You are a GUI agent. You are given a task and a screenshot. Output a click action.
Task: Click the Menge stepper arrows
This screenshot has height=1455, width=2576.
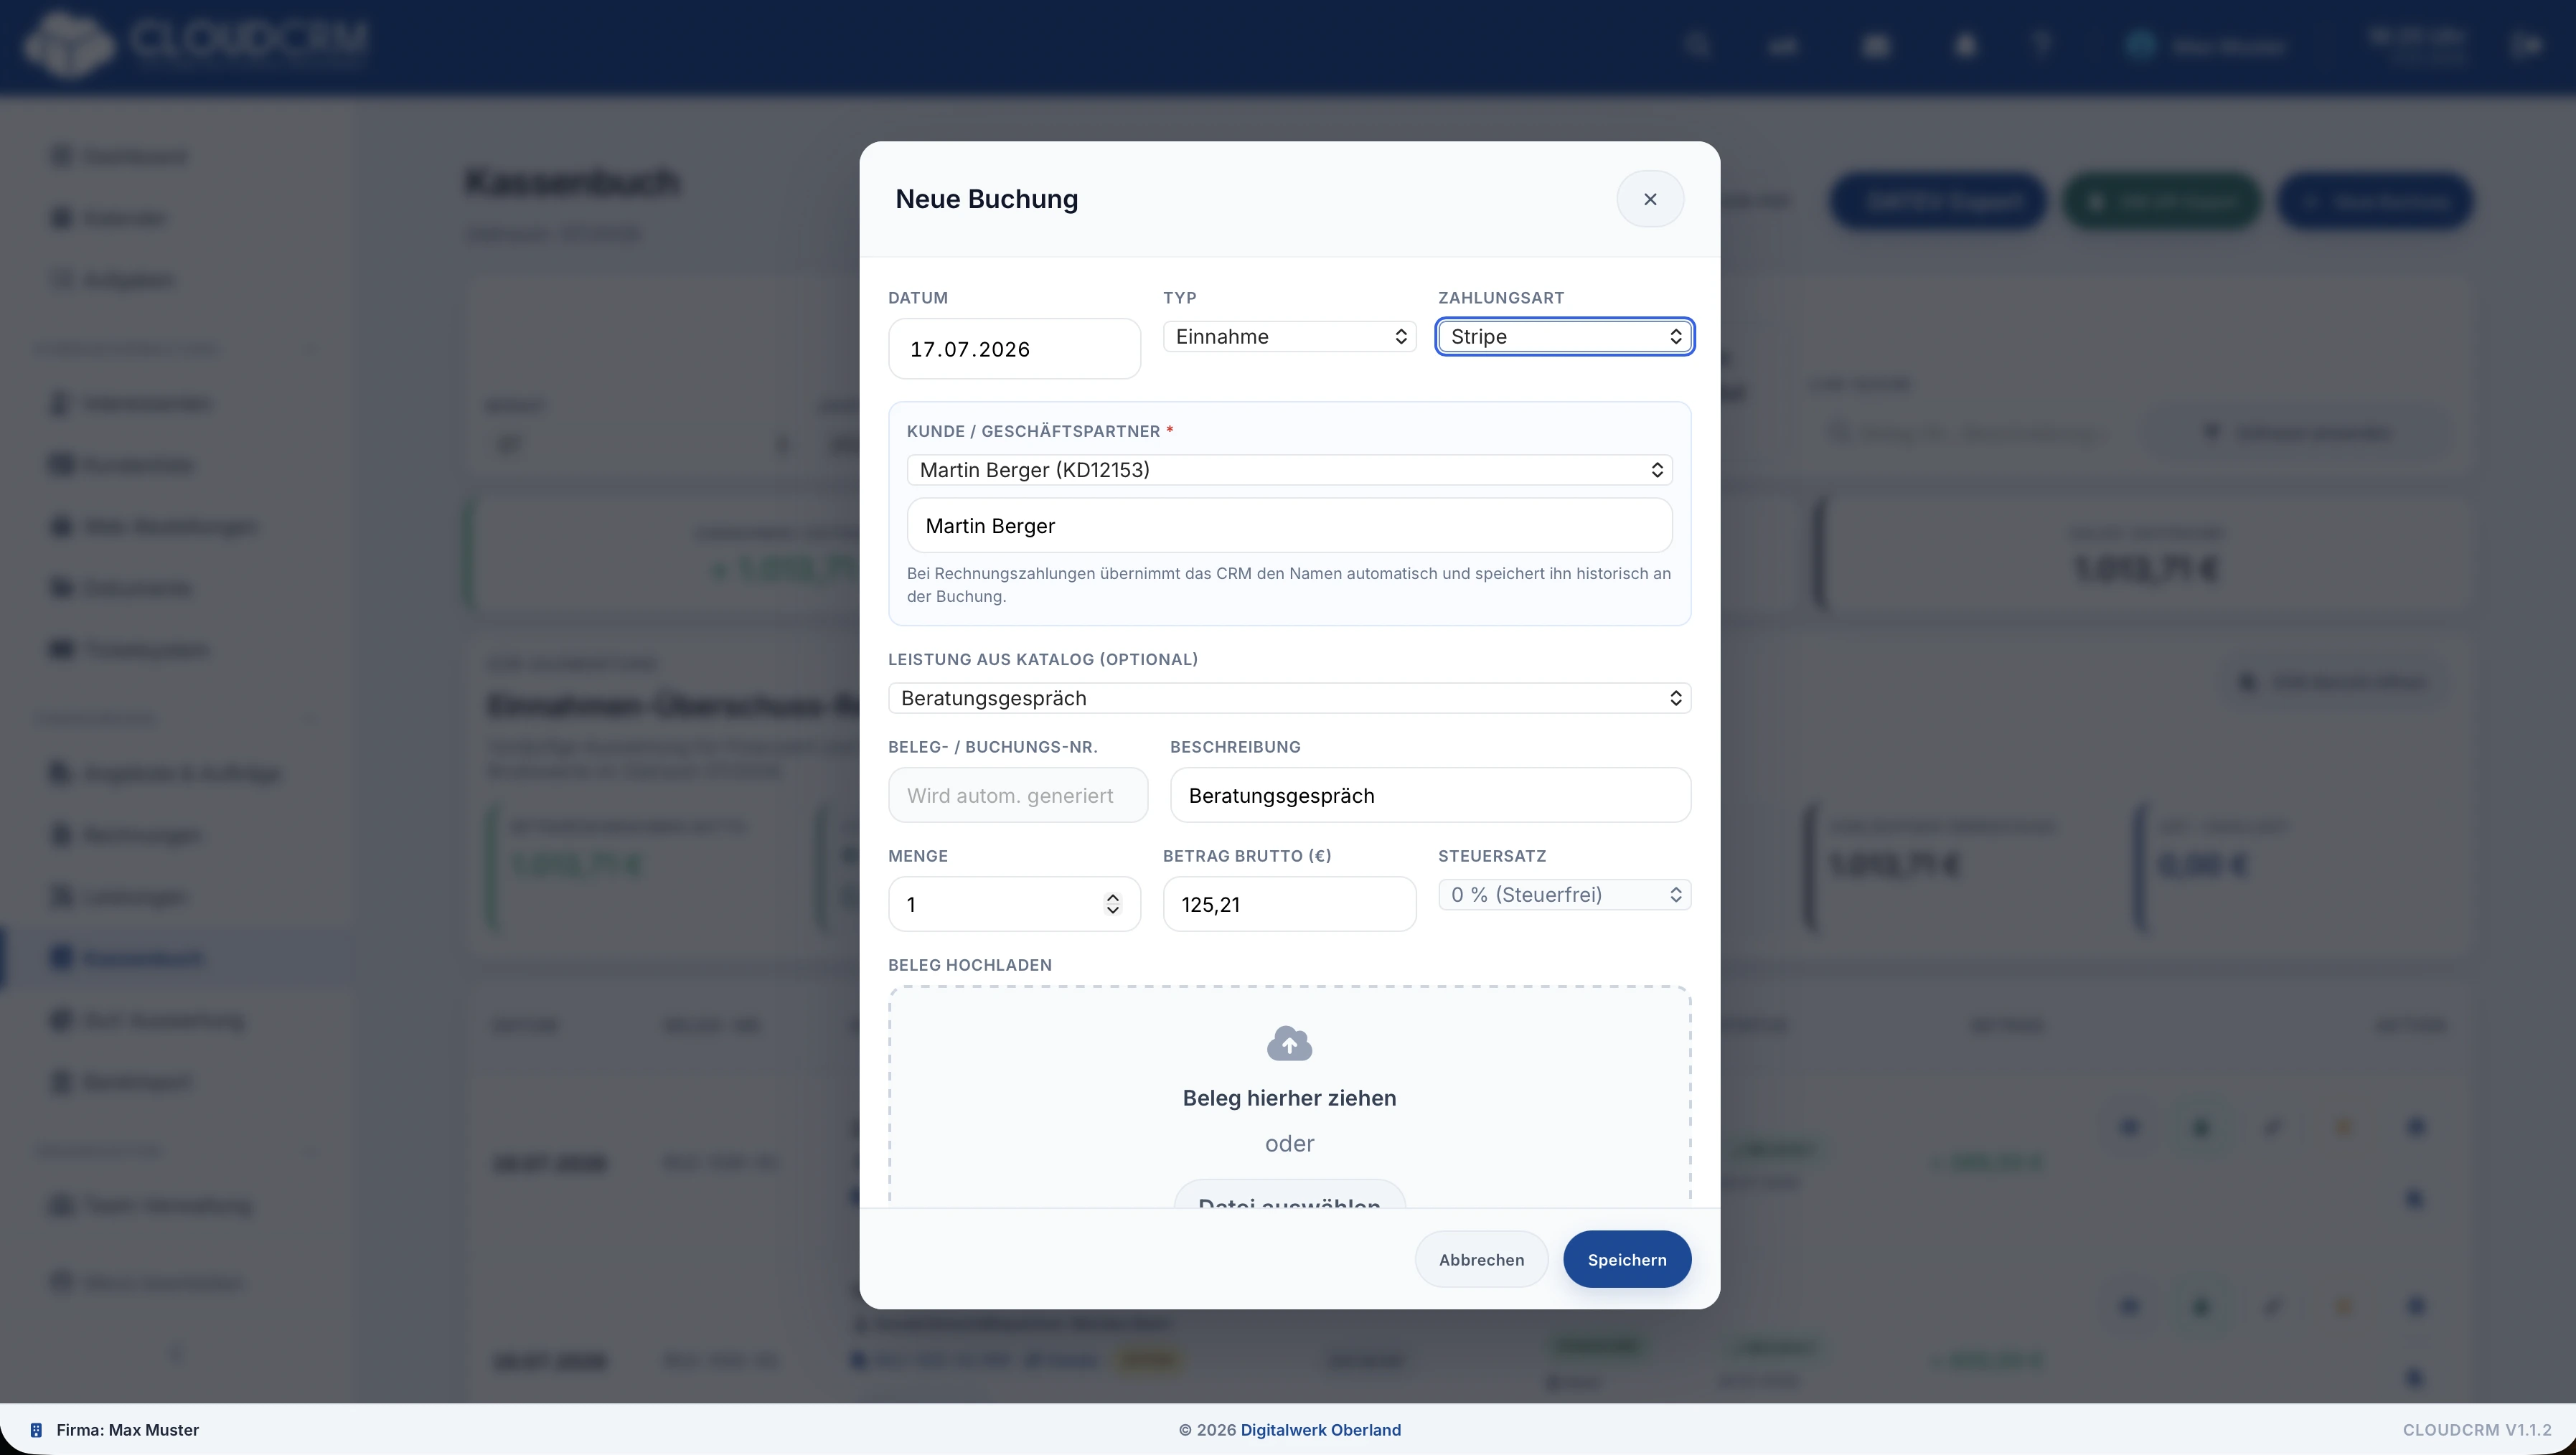(1112, 904)
